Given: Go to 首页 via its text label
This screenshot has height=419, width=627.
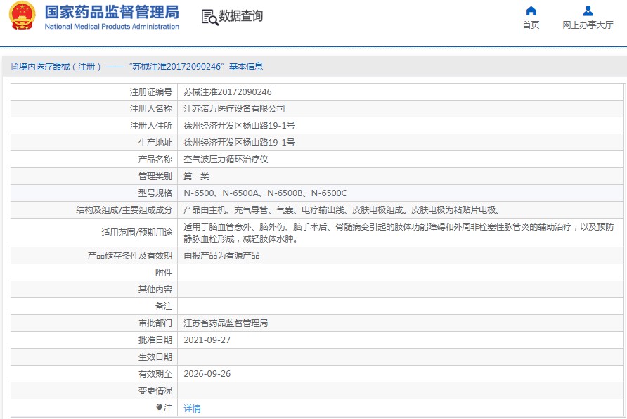Looking at the screenshot, I should pyautogui.click(x=531, y=25).
